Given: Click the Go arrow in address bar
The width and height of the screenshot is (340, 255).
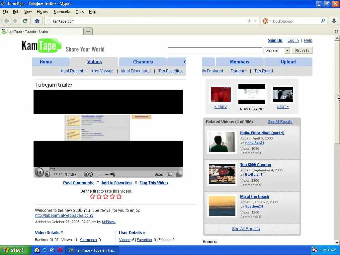Looking at the screenshot, I should pyautogui.click(x=249, y=21).
